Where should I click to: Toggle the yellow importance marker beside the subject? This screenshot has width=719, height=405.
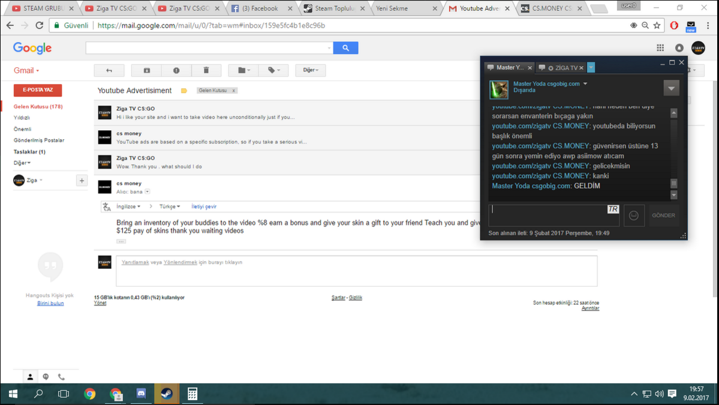coord(184,91)
